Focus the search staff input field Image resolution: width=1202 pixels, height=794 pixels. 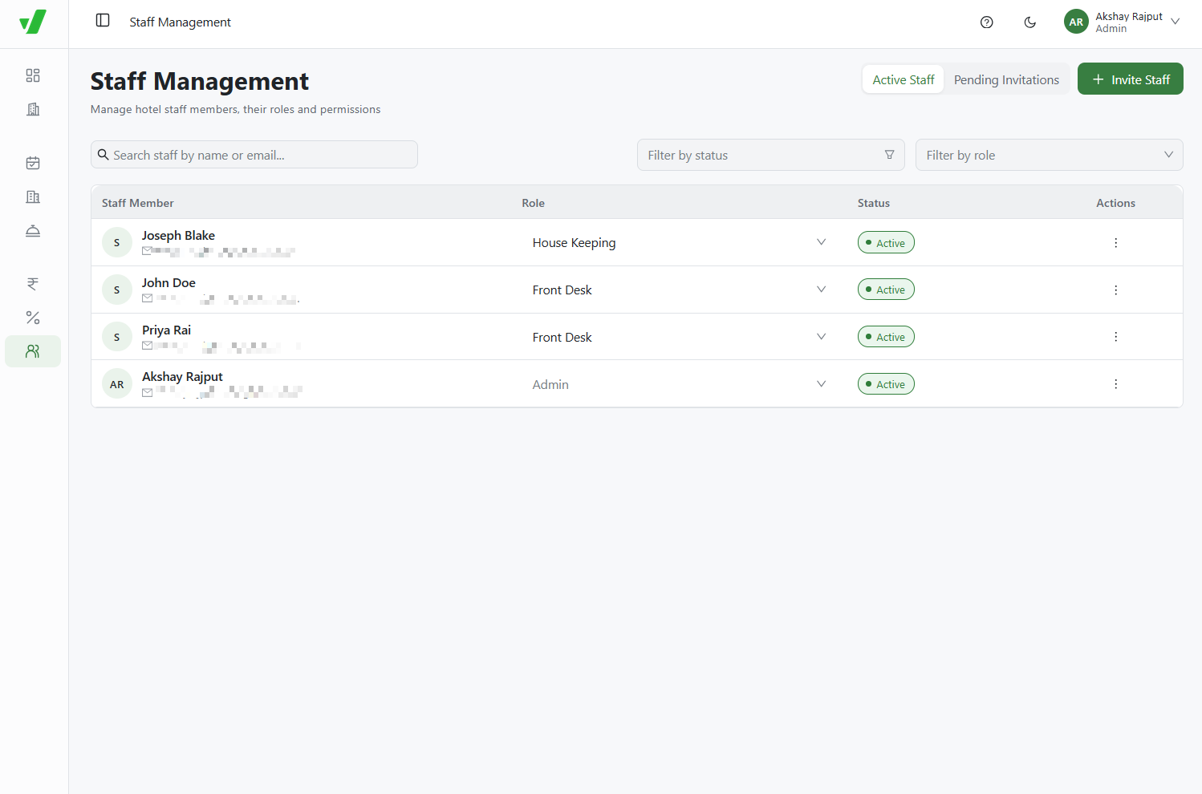point(254,155)
